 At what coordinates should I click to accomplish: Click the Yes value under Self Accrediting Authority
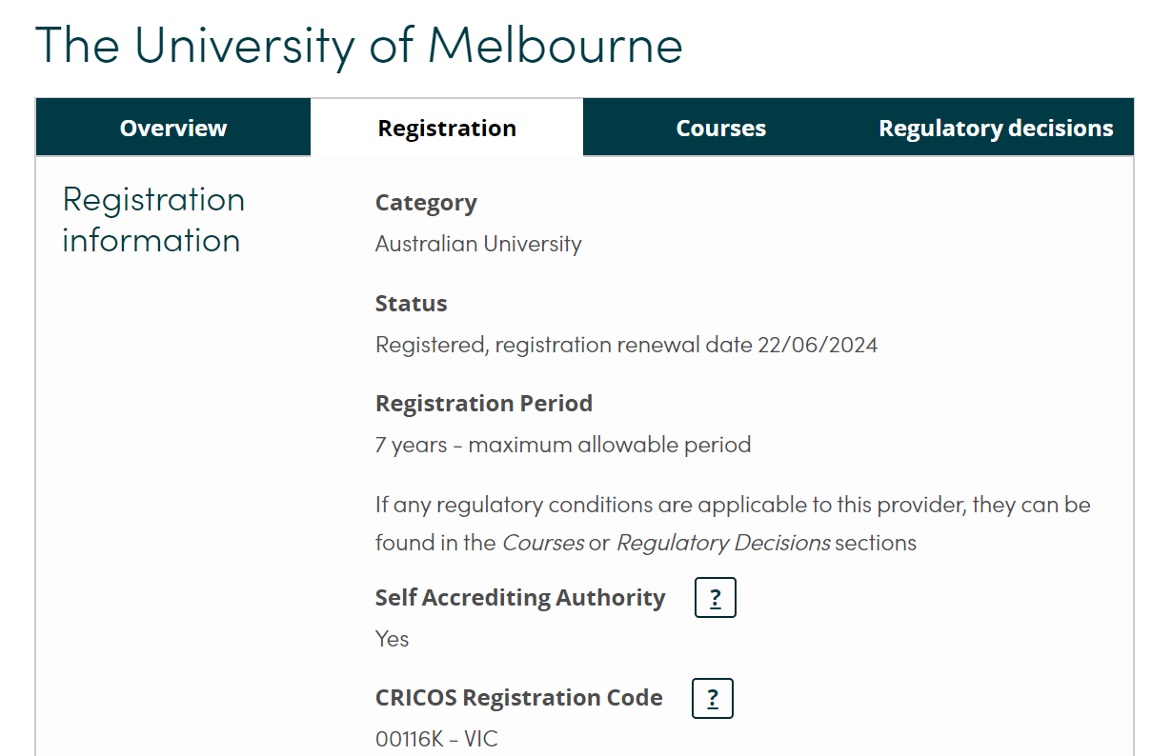coord(392,639)
